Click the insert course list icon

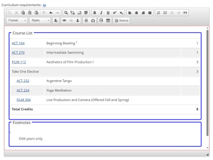pos(101,20)
